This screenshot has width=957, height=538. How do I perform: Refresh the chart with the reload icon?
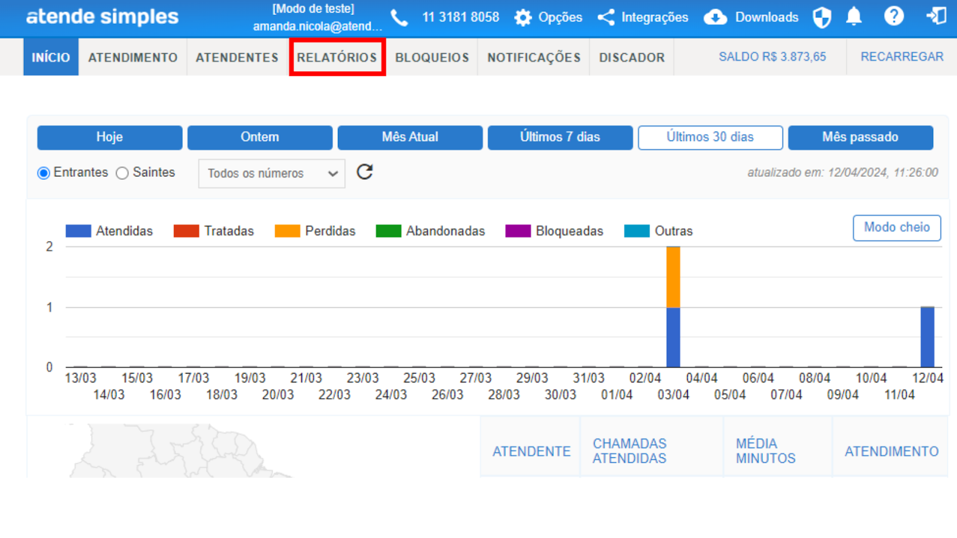[365, 172]
